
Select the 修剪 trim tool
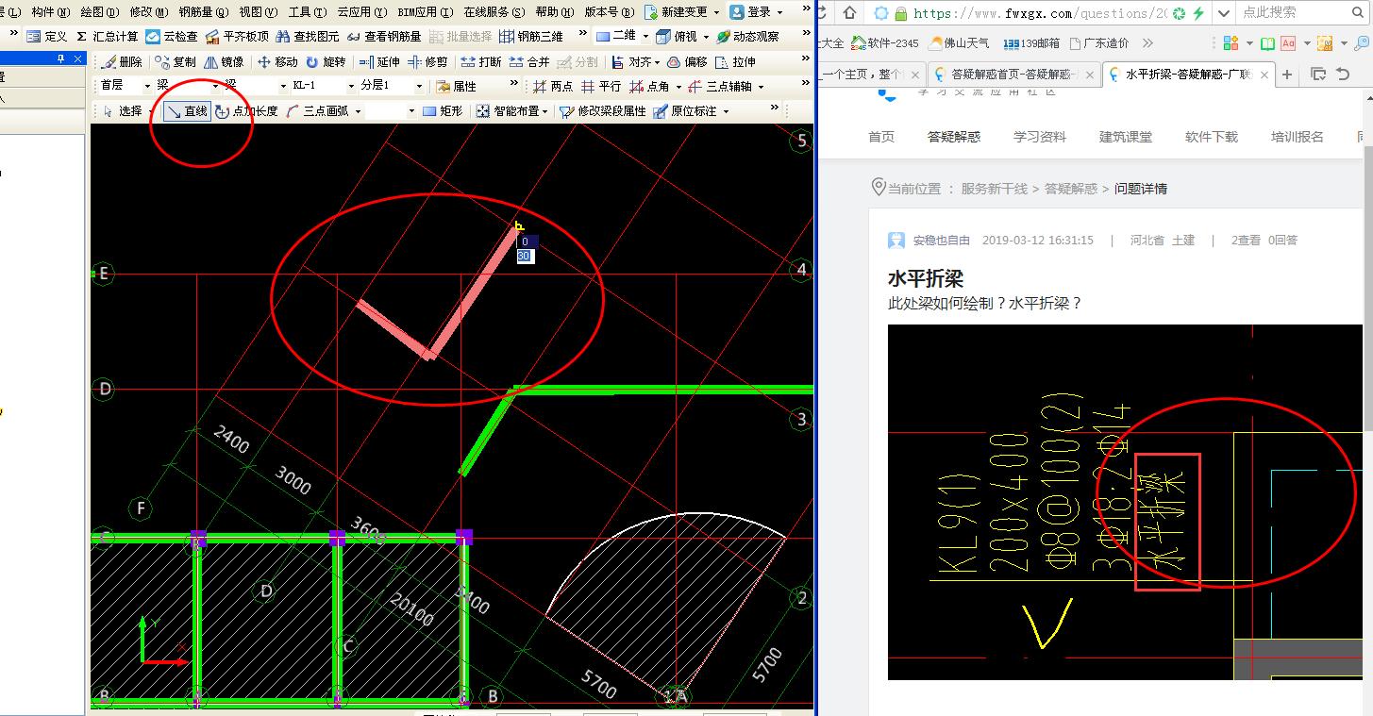click(427, 61)
